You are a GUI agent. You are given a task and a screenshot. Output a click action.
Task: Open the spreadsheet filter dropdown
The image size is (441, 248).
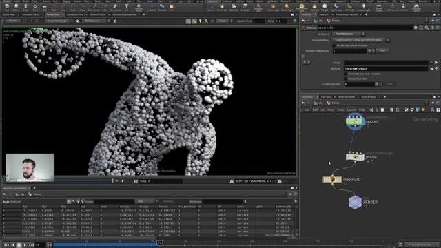[x=146, y=201]
